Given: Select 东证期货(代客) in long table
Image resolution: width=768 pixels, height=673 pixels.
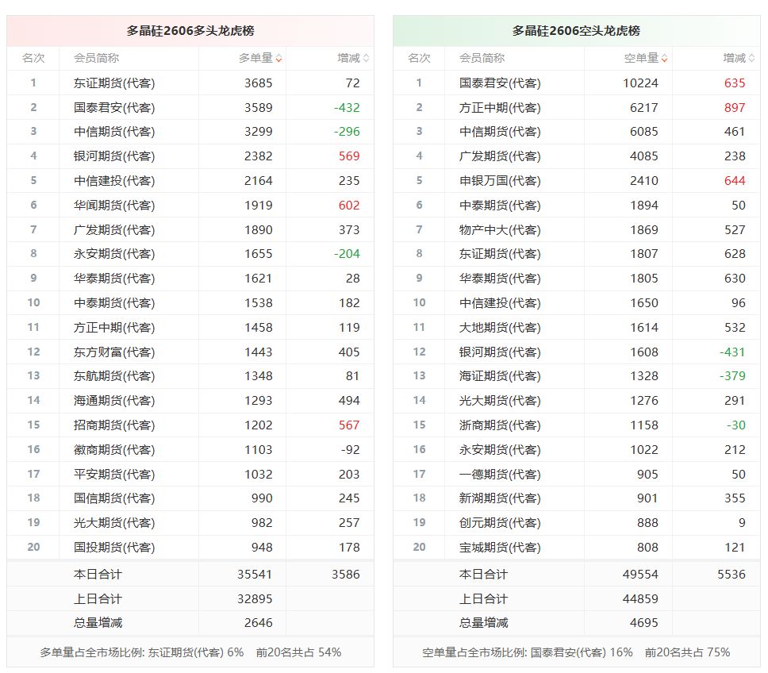Looking at the screenshot, I should (114, 83).
